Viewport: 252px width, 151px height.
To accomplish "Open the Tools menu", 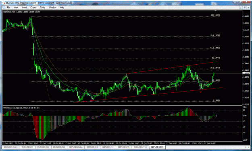I will point(43,7).
